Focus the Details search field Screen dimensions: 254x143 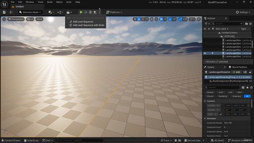222,87
